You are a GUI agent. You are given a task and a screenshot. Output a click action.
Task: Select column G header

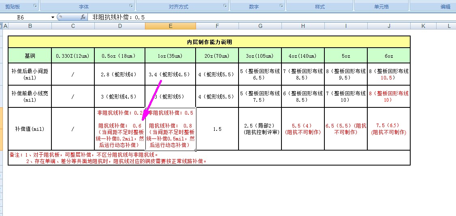(260, 26)
